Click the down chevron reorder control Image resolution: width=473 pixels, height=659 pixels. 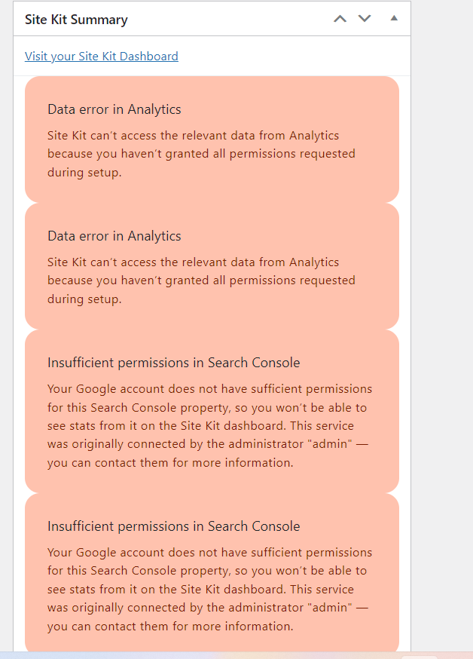pyautogui.click(x=365, y=18)
